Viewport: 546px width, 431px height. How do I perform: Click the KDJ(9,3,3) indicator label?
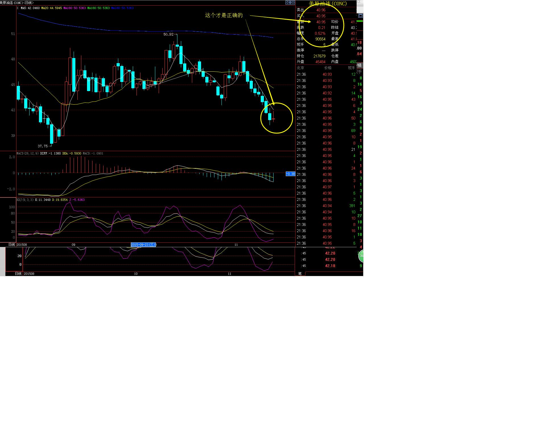tap(25, 200)
